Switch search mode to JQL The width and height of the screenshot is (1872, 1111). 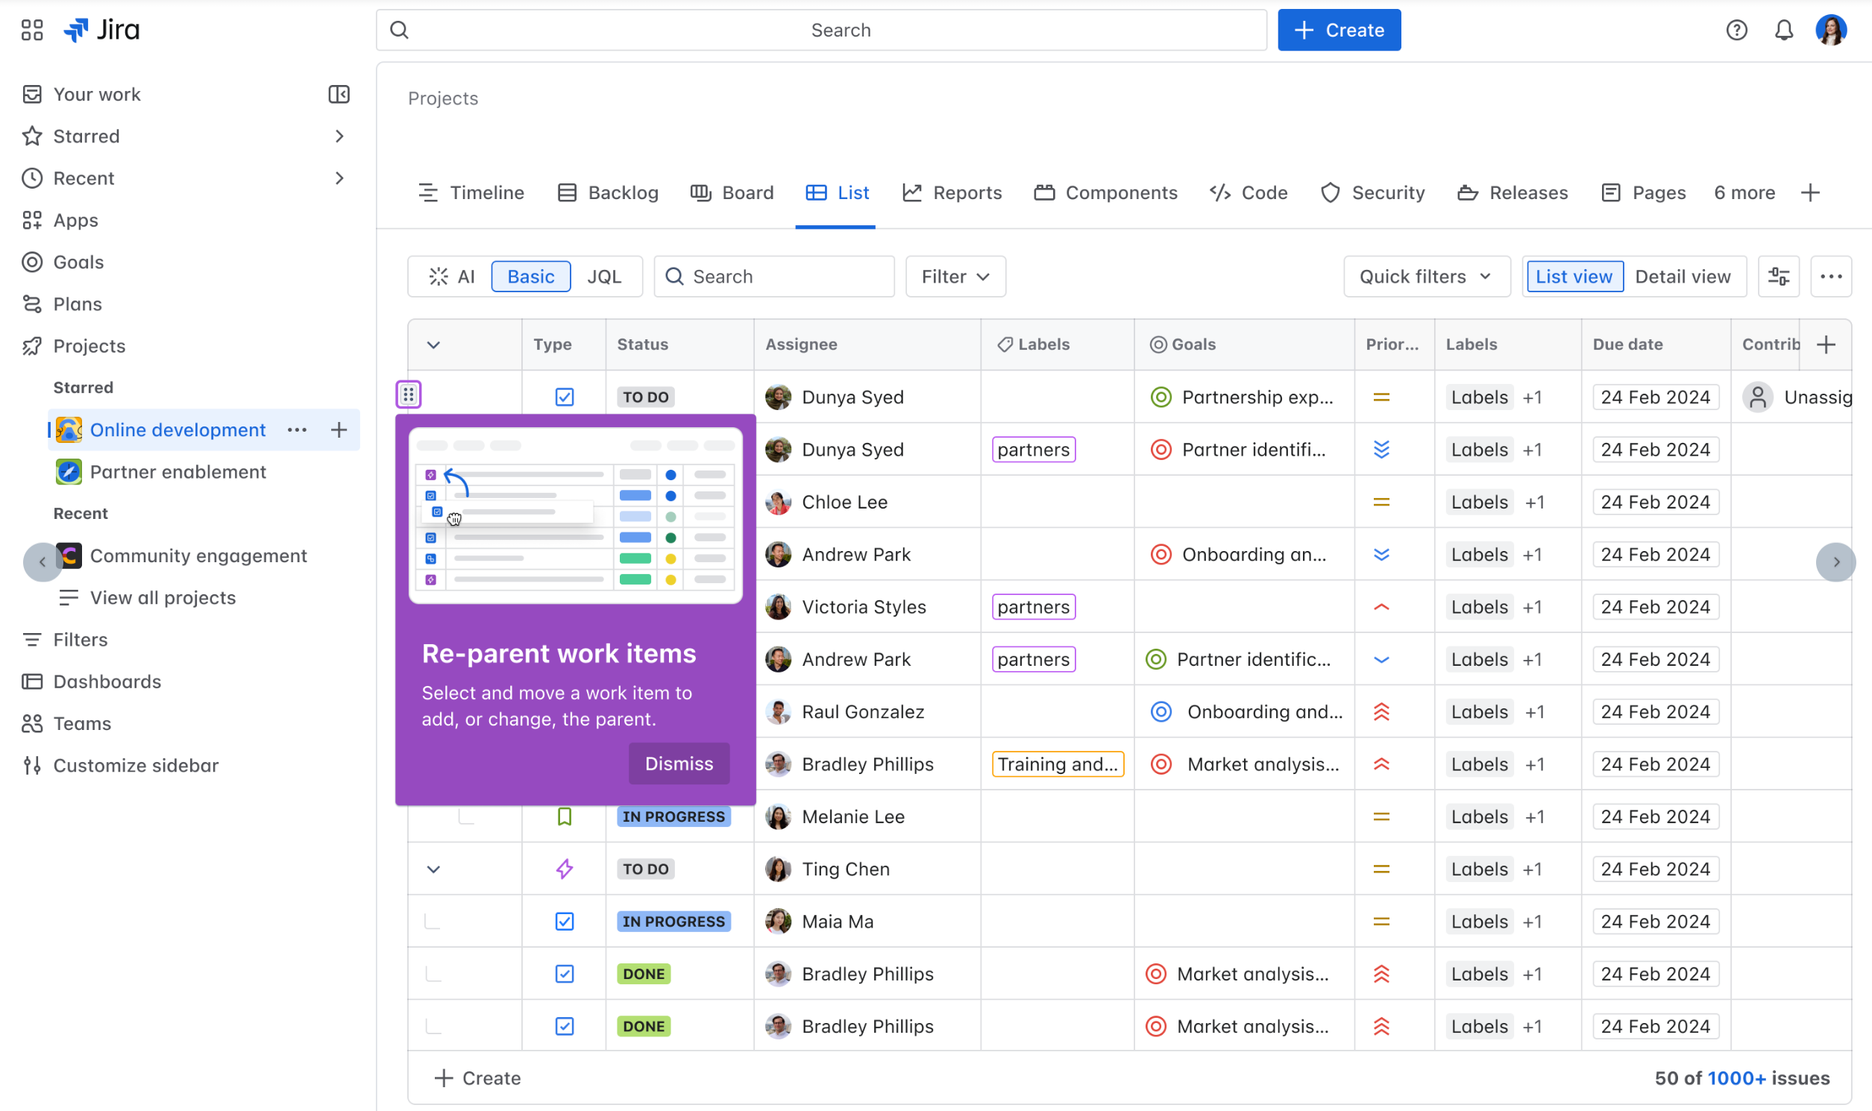coord(605,276)
